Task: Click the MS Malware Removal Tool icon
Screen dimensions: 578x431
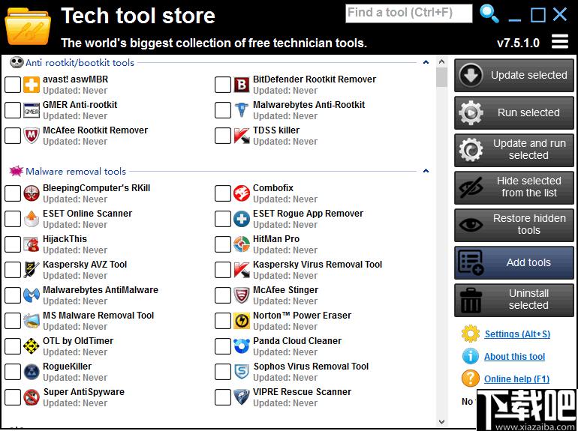Action: click(32, 321)
